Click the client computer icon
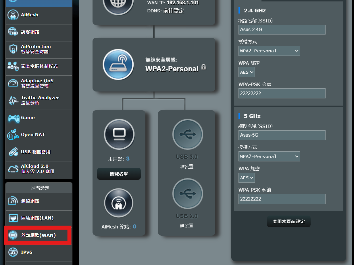The image size is (354, 265). pyautogui.click(x=119, y=134)
